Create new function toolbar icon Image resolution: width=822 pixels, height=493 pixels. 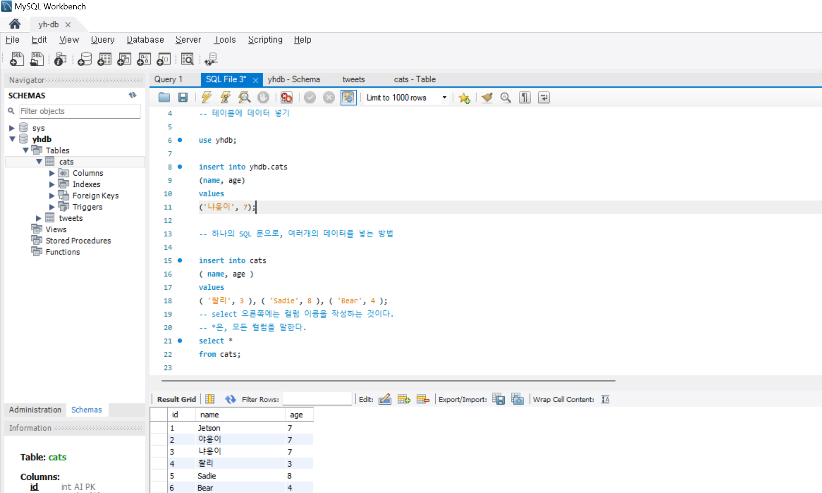coord(164,59)
